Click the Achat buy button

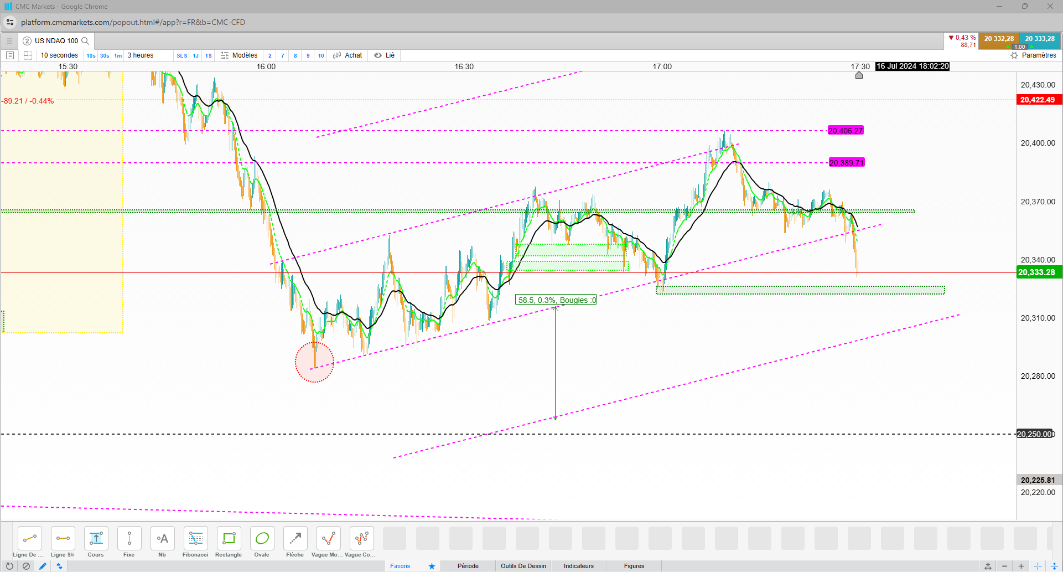pyautogui.click(x=348, y=55)
